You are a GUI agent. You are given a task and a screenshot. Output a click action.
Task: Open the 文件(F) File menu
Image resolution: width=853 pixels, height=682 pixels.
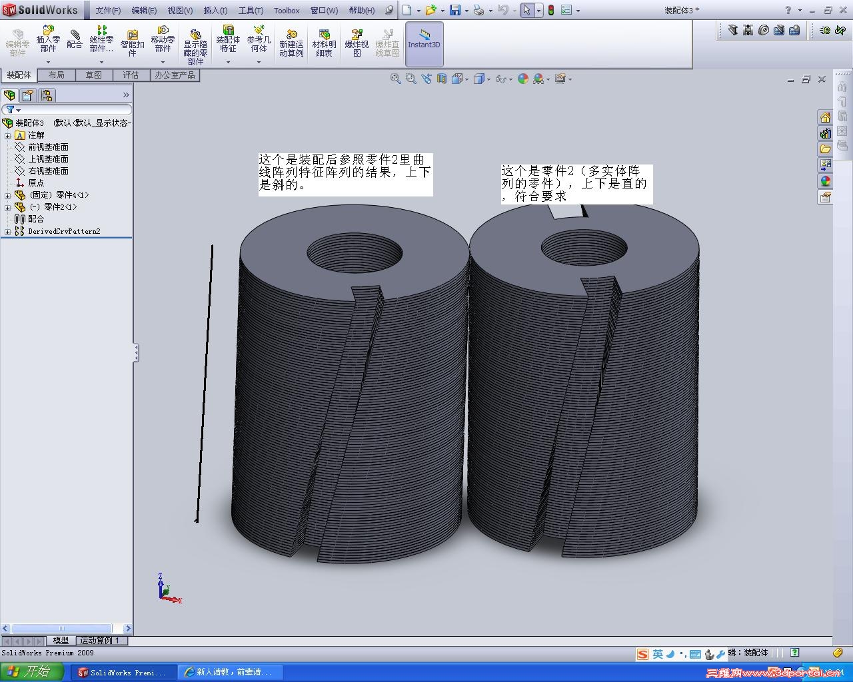click(x=108, y=11)
